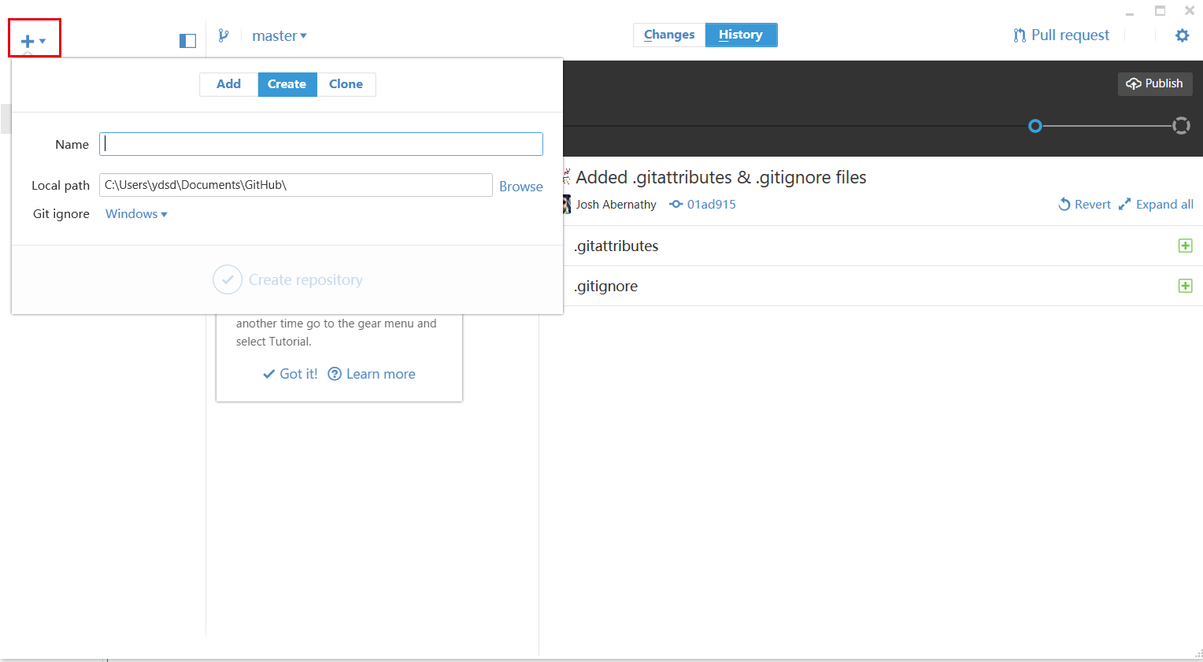Publish the repository
Screen dimensions: 1203x662
1155,83
